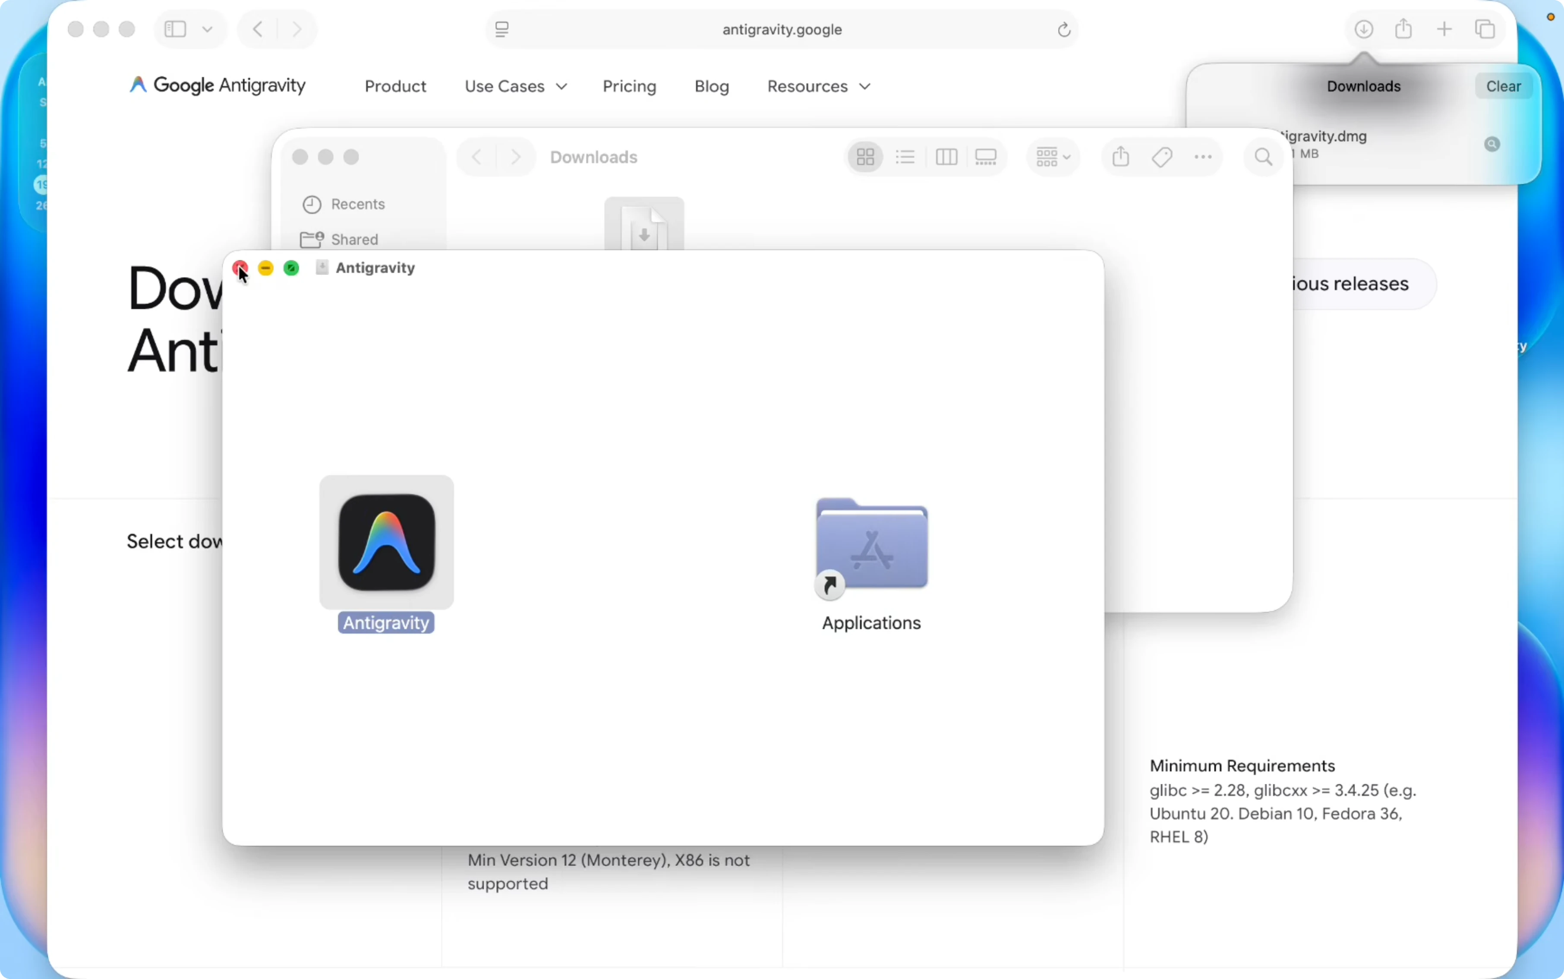Click the Applications folder name label

[x=871, y=623]
